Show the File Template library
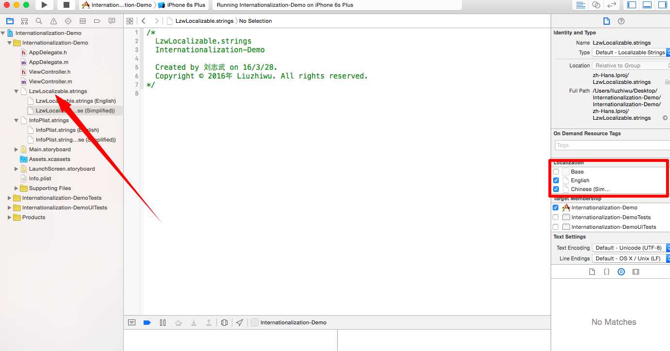670x351 pixels. 592,272
